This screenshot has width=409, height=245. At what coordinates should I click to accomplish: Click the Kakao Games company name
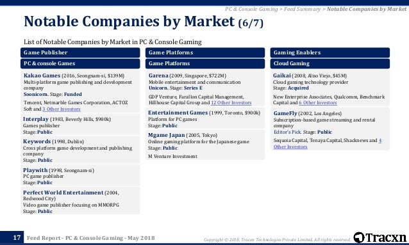(42, 75)
